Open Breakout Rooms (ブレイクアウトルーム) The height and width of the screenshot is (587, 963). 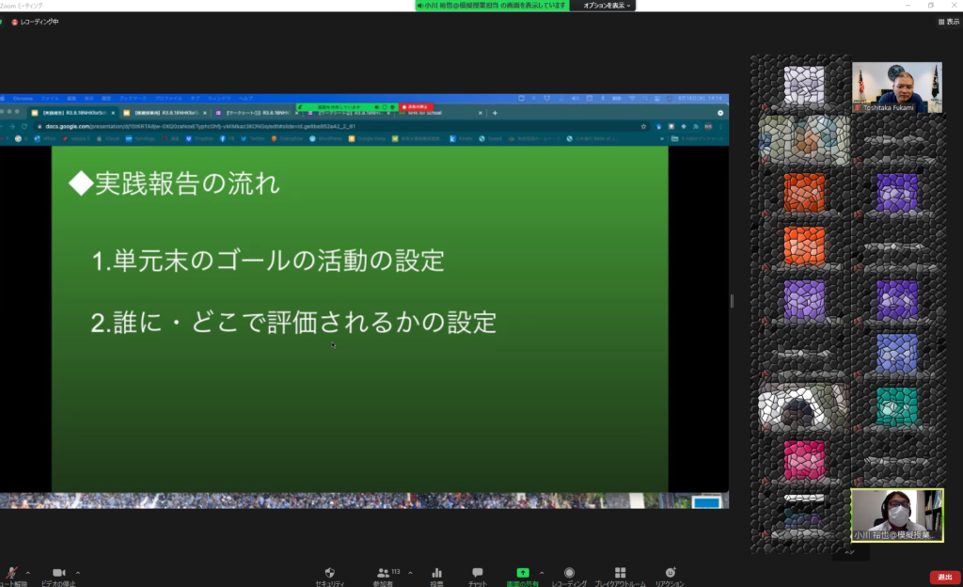(620, 573)
